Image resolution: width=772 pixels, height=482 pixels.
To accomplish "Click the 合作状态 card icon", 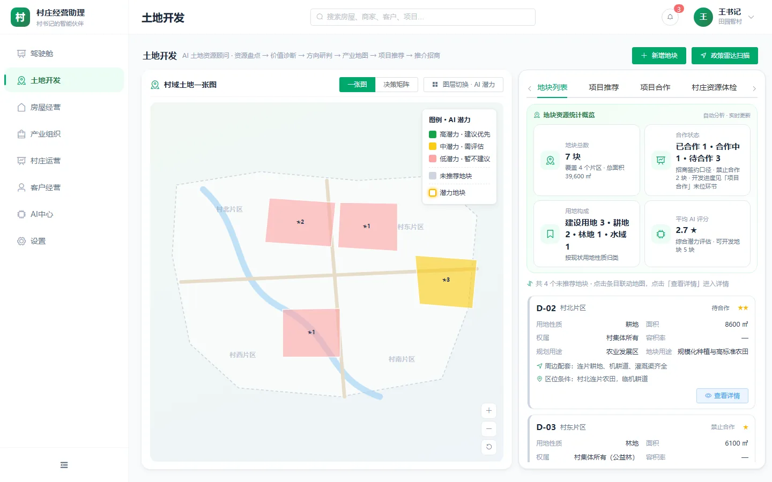I will point(661,160).
